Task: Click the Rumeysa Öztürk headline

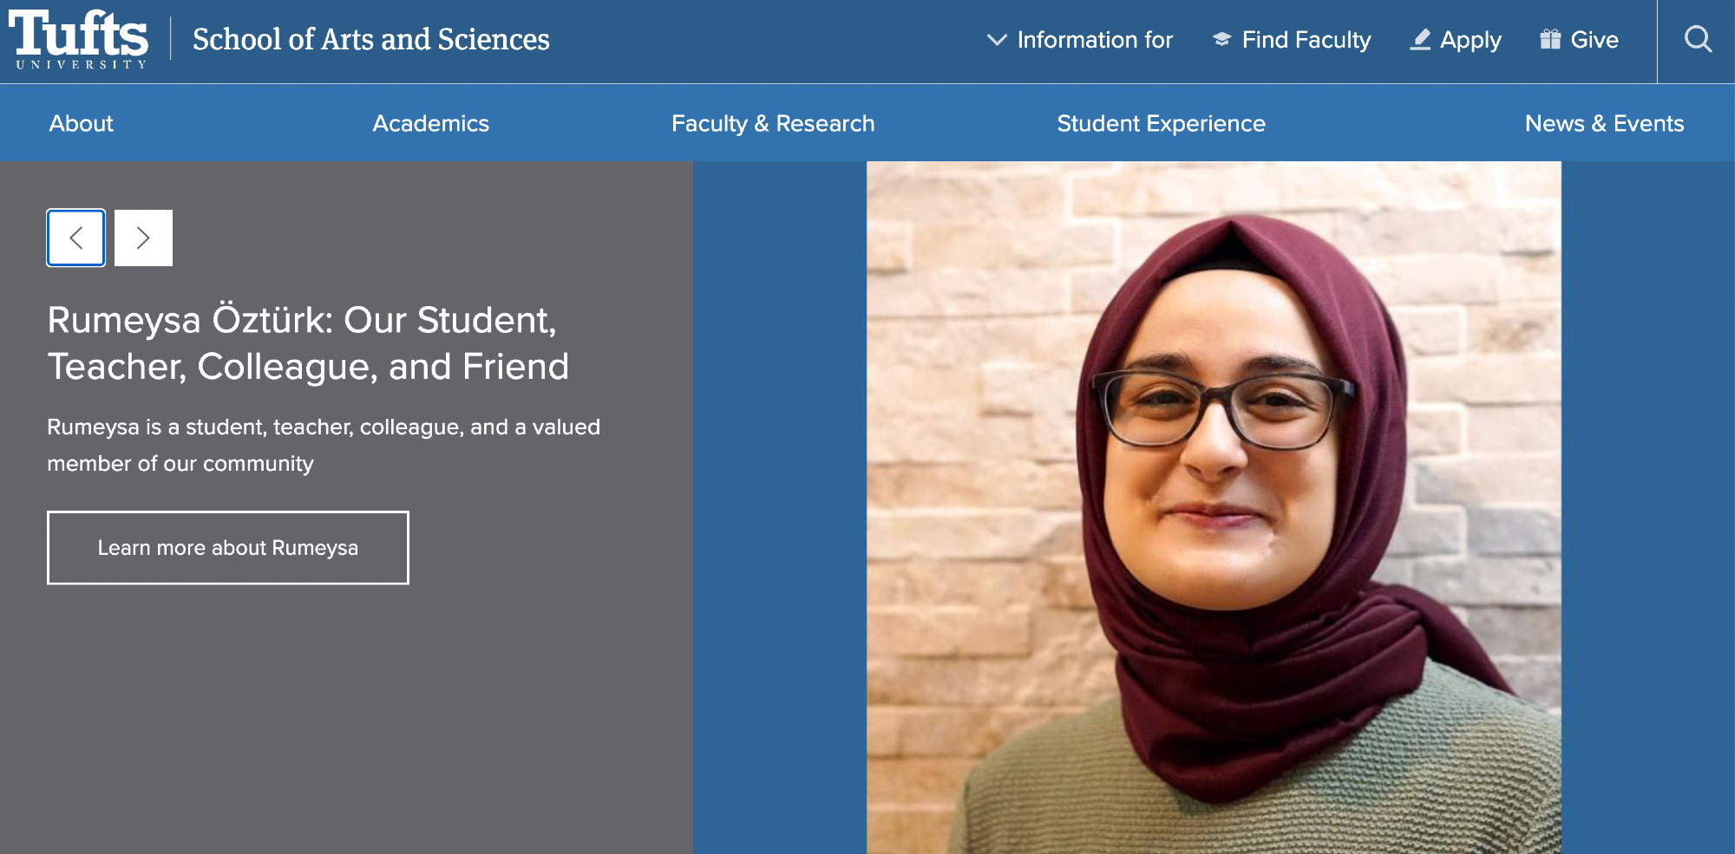Action: [308, 342]
